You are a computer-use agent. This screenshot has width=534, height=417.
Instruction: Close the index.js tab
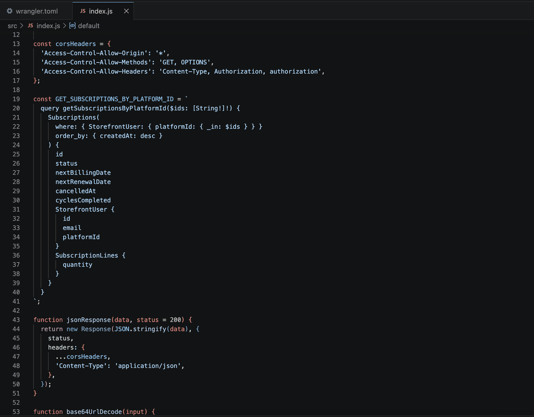(126, 11)
